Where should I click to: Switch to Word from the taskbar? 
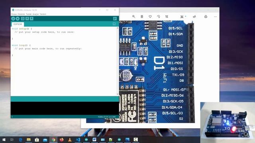click(94, 139)
